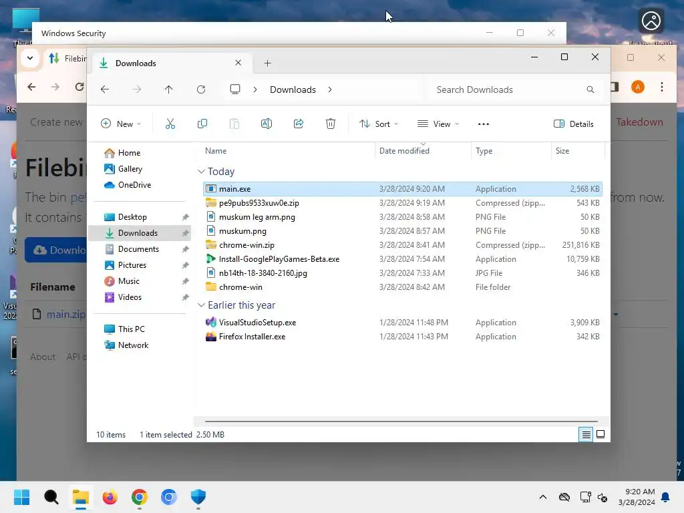The width and height of the screenshot is (684, 513).
Task: Click the clock and date in the taskbar
Action: pyautogui.click(x=637, y=497)
